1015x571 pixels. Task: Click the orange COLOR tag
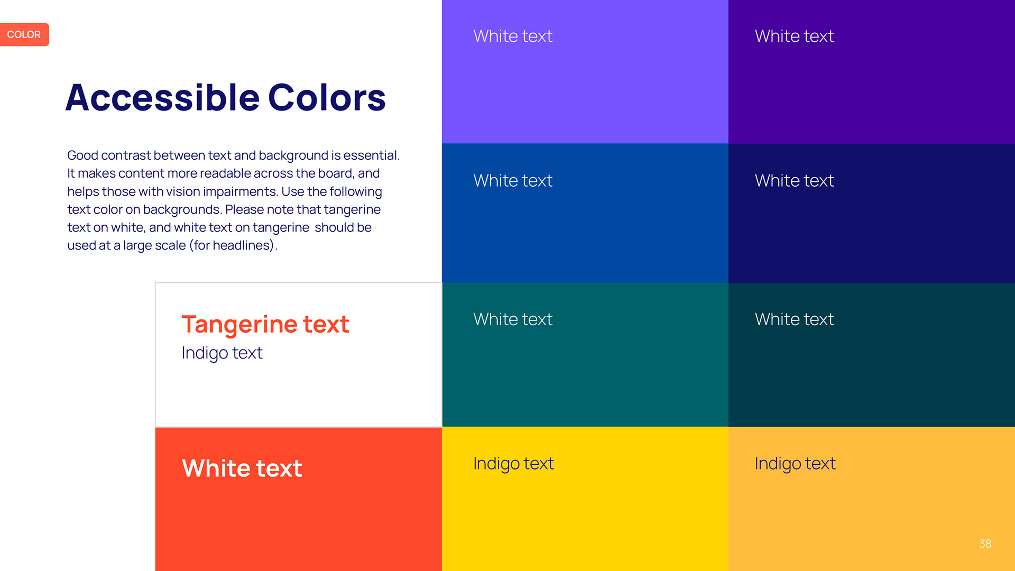pyautogui.click(x=24, y=34)
